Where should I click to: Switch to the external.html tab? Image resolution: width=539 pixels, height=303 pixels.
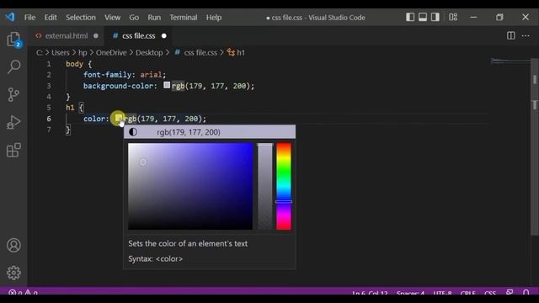[x=67, y=35]
